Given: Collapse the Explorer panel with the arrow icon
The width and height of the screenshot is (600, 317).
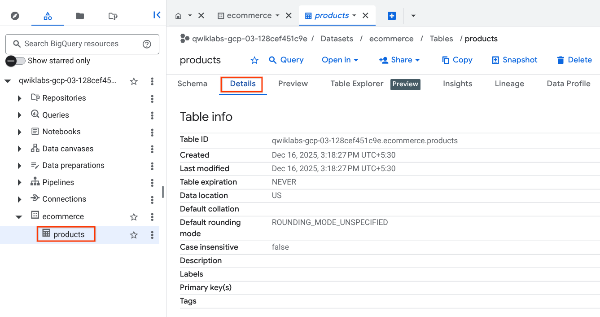Looking at the screenshot, I should coord(156,15).
